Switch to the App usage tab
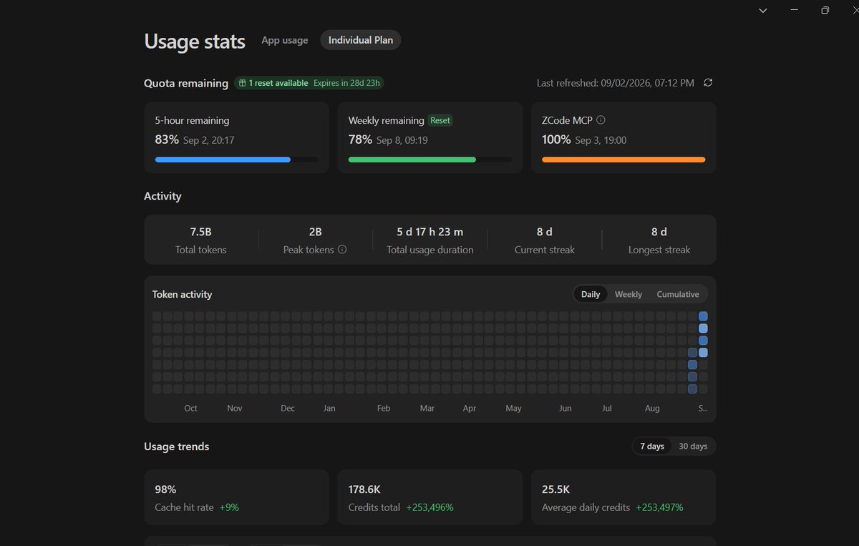The width and height of the screenshot is (859, 546). (285, 40)
